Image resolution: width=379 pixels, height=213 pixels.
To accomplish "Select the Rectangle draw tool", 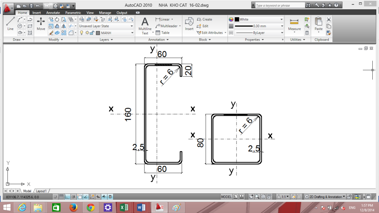I will click(30, 26).
